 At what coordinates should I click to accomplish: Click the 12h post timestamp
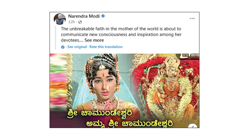coord(72,22)
